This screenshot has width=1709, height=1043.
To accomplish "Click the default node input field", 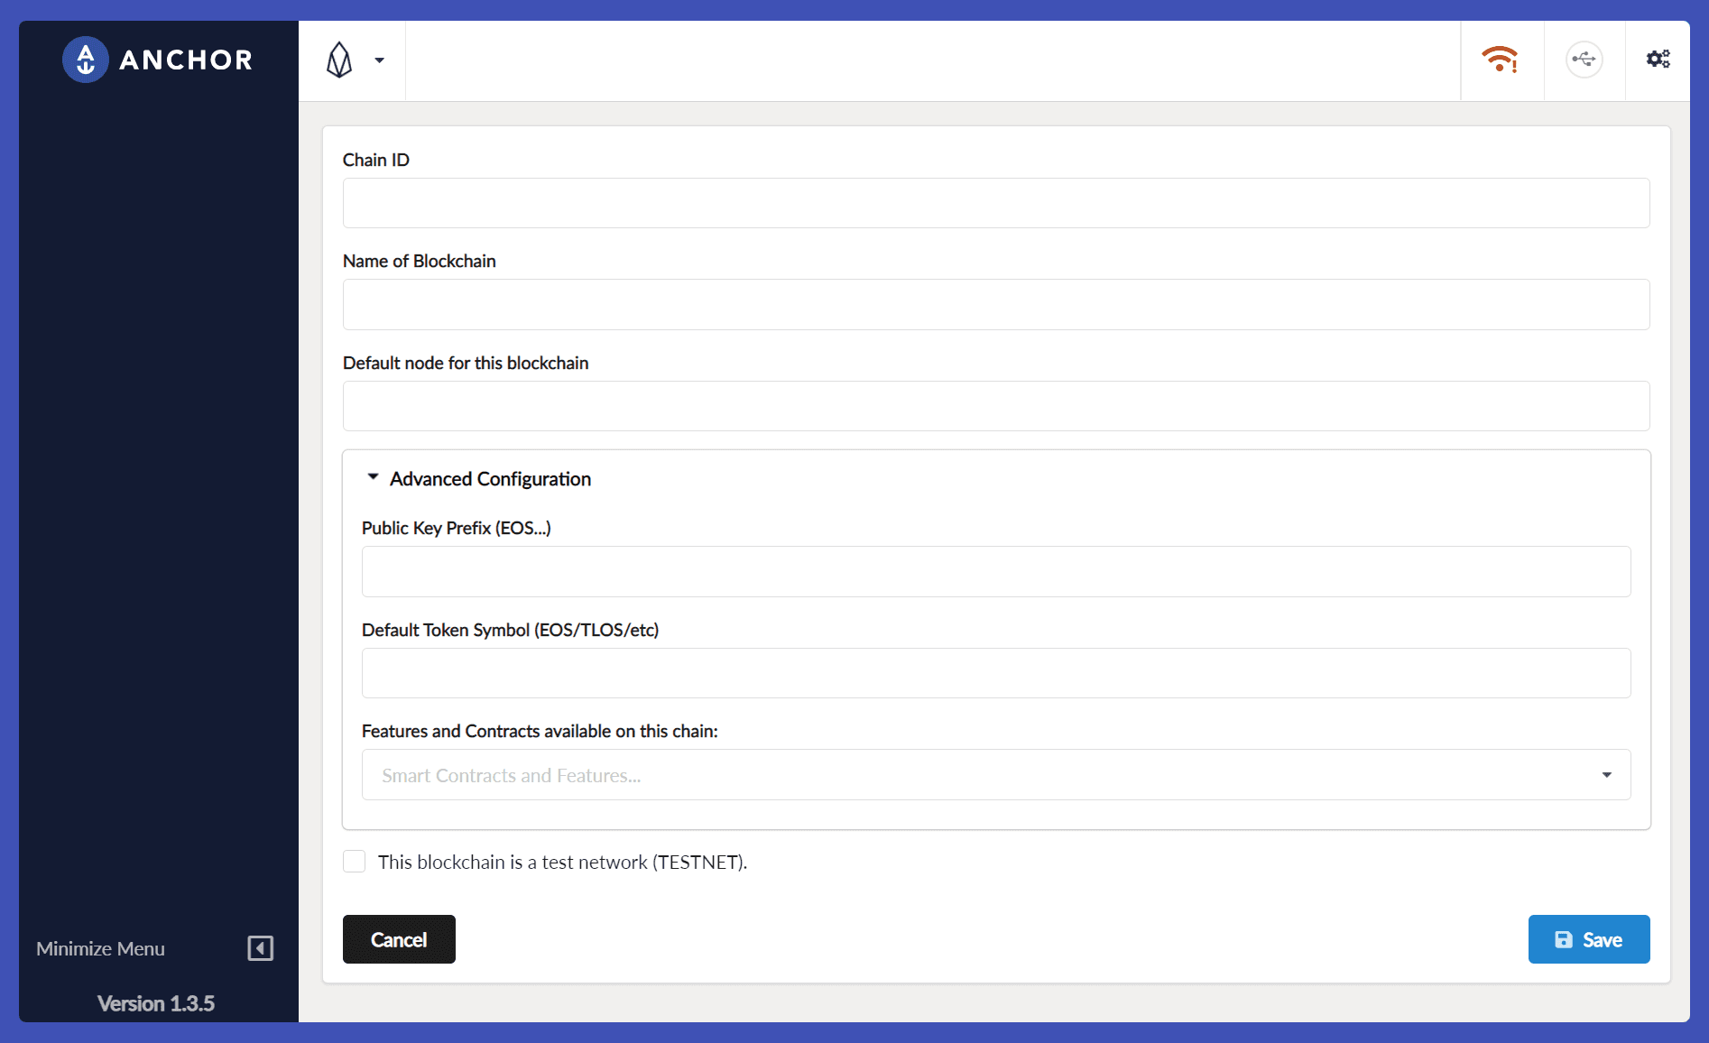I will (x=996, y=406).
